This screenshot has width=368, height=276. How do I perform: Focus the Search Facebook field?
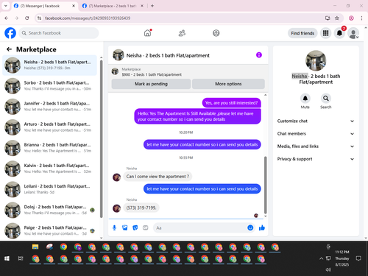(x=59, y=33)
